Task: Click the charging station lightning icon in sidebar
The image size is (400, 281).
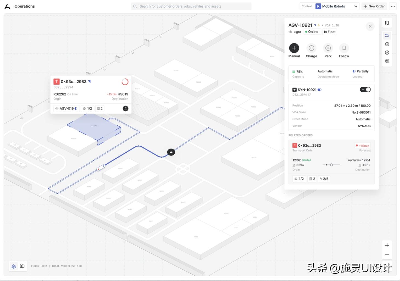Action: tap(387, 44)
